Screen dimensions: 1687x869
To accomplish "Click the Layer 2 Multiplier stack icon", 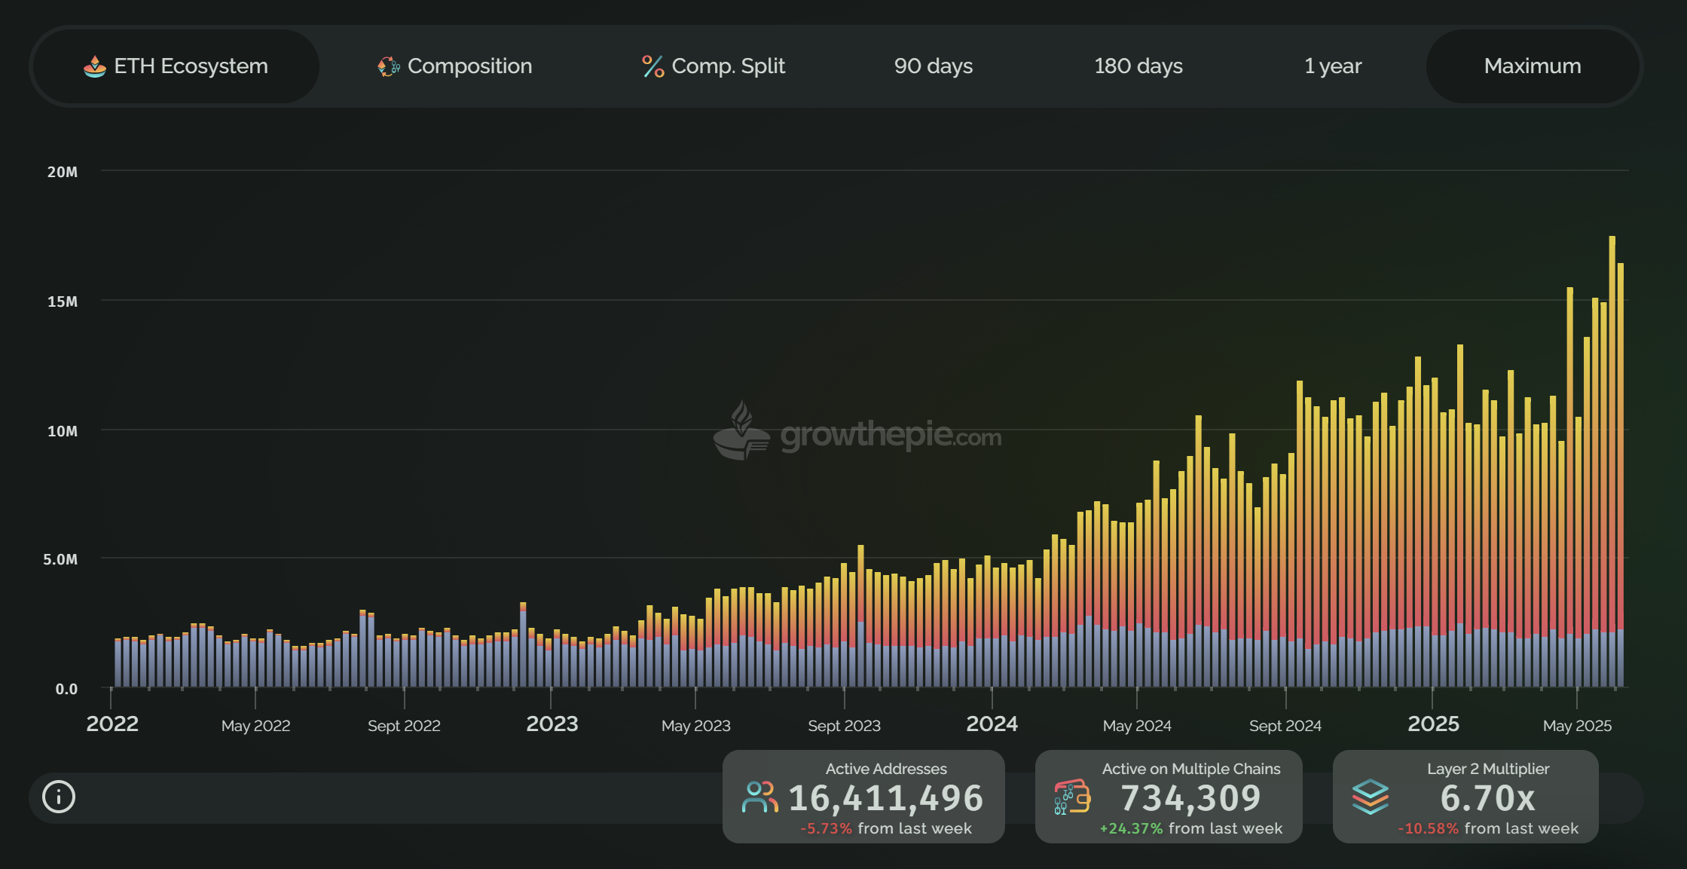I will [x=1370, y=797].
